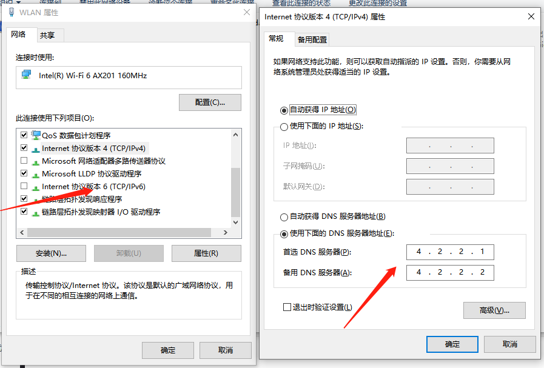Uncheck QoS 数据包计划程序

(23, 135)
